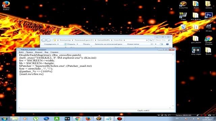
Task: Click the text @pather_% =>{100%}
Action: pyautogui.click(x=36, y=71)
